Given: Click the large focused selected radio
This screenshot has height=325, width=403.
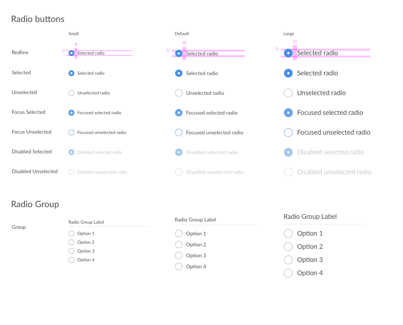Looking at the screenshot, I should (288, 113).
